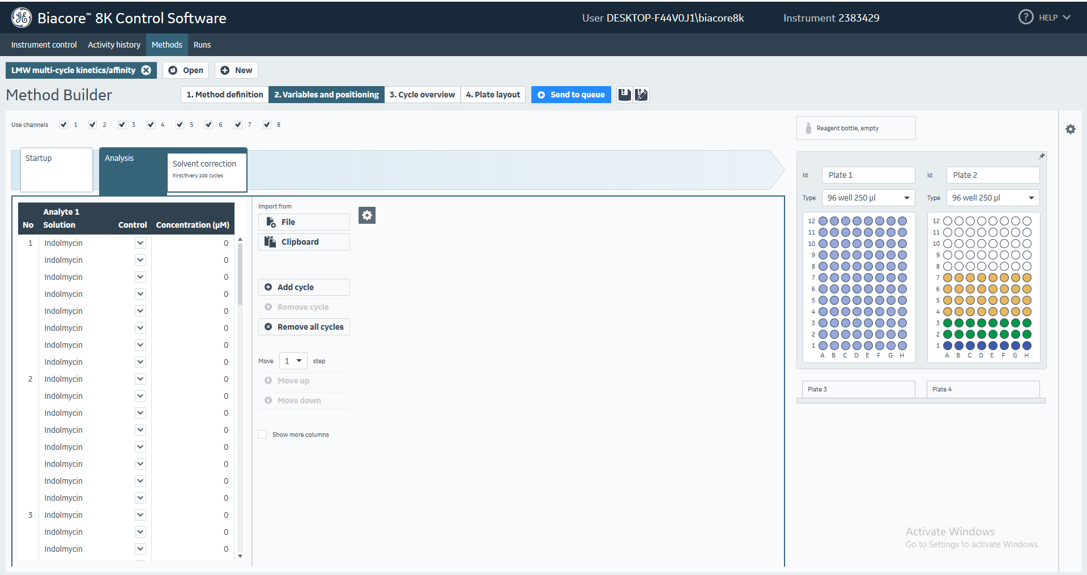Click the Send to queue button
Viewport: 1087px width, 575px height.
pyautogui.click(x=571, y=95)
